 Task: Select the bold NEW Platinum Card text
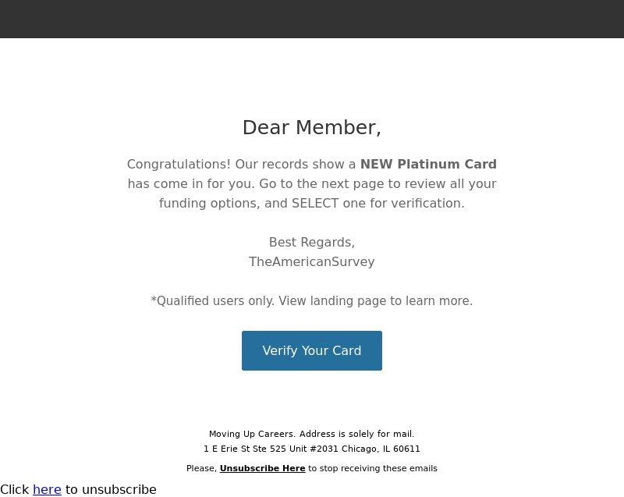428,164
